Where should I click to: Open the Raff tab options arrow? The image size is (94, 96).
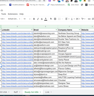(x=20, y=92)
